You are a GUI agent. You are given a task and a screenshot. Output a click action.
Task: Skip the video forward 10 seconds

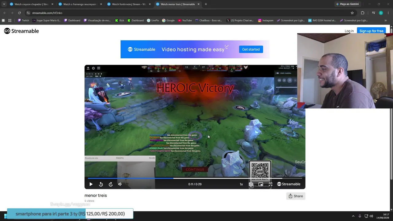pos(111,184)
